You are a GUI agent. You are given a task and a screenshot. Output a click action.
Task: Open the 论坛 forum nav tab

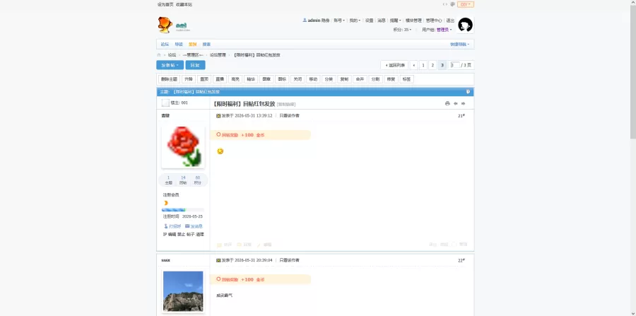click(165, 45)
